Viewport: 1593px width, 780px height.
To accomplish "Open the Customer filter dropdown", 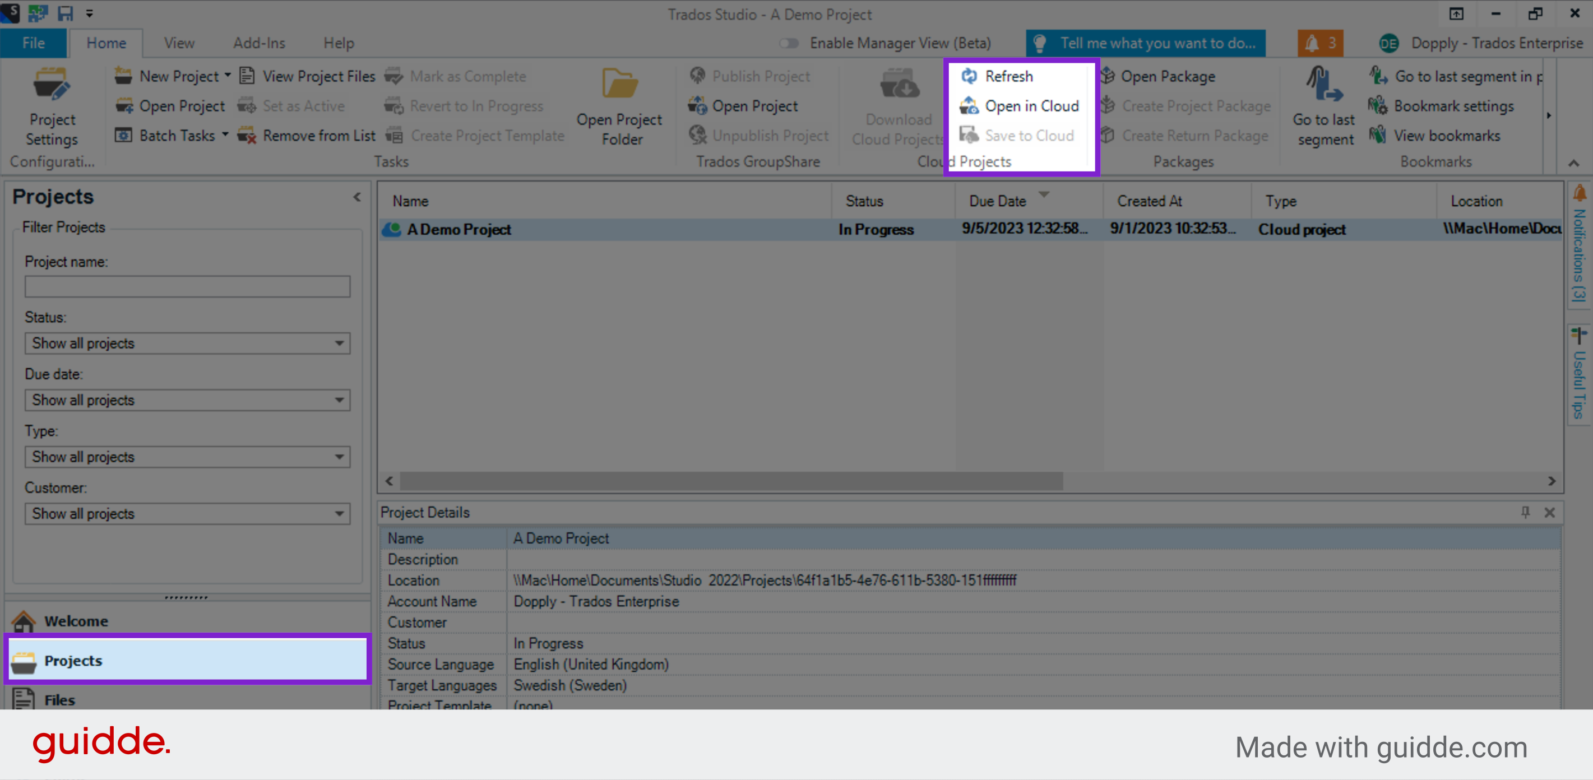I will [187, 514].
